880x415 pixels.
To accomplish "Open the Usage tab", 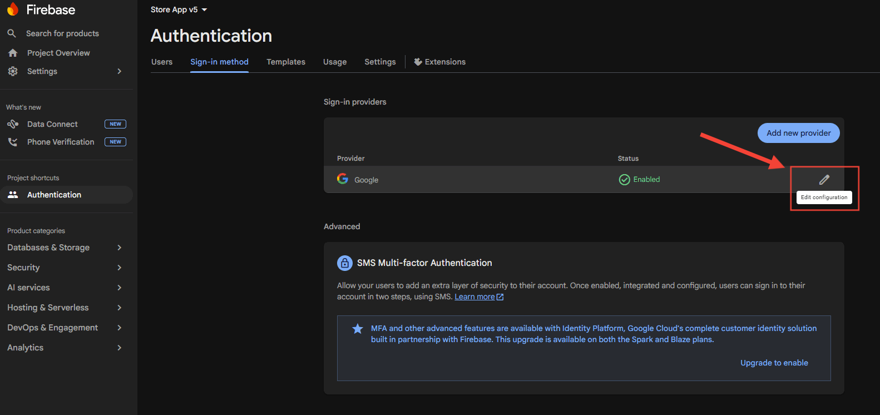I will (x=335, y=62).
